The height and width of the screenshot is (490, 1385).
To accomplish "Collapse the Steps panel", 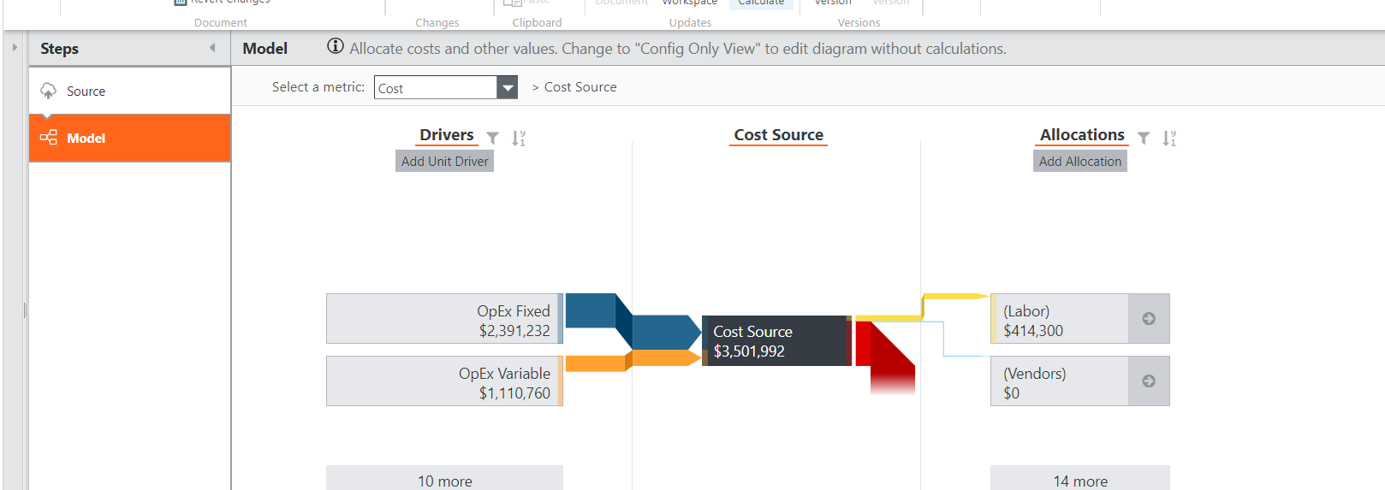I will point(212,48).
